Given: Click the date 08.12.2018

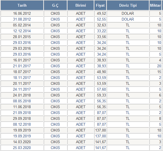Looking at the screenshot, I should [22, 124].
